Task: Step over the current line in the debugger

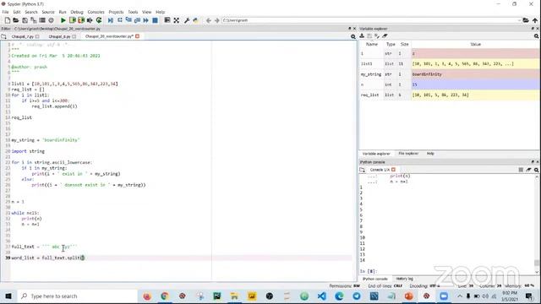Action: (x=120, y=20)
